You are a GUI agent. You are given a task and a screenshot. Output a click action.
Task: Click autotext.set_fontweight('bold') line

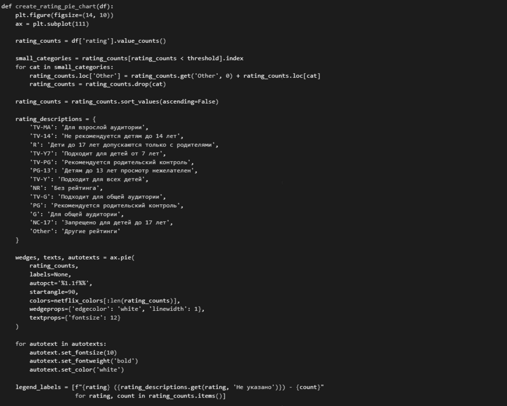tap(83, 361)
